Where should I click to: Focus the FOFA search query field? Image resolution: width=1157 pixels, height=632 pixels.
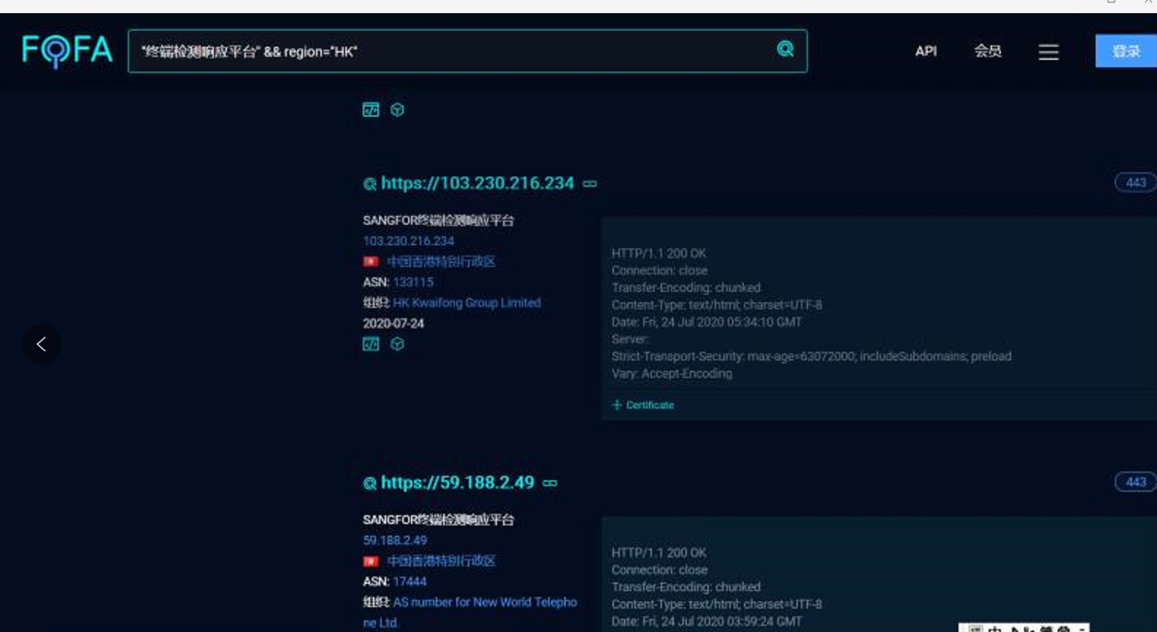pos(467,51)
